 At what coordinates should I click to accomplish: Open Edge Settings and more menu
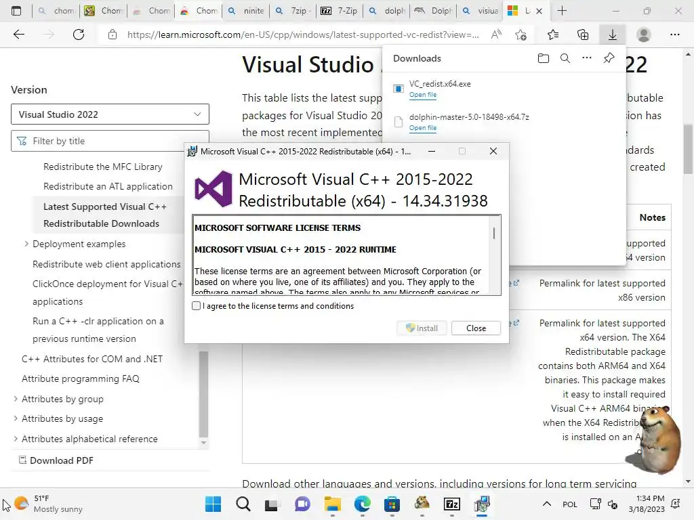674,35
